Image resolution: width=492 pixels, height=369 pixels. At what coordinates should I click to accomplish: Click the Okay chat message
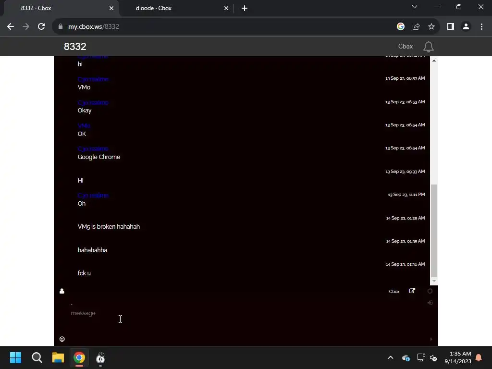click(x=85, y=111)
